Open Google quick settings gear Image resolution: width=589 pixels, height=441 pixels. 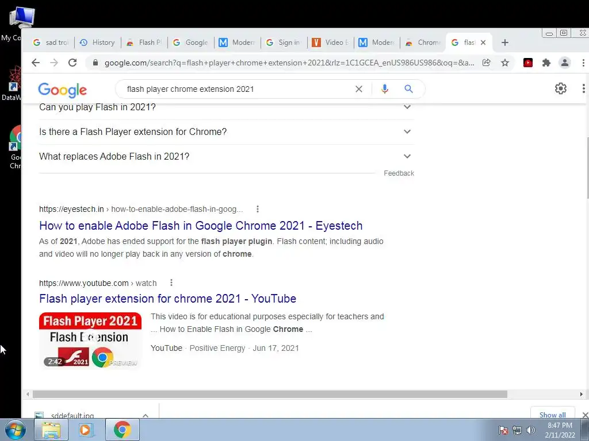560,88
